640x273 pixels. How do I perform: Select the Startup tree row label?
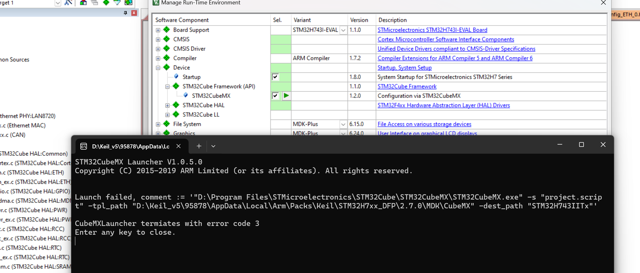click(191, 77)
